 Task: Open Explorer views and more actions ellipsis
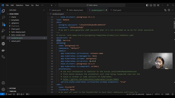pyautogui.click(x=44, y=10)
